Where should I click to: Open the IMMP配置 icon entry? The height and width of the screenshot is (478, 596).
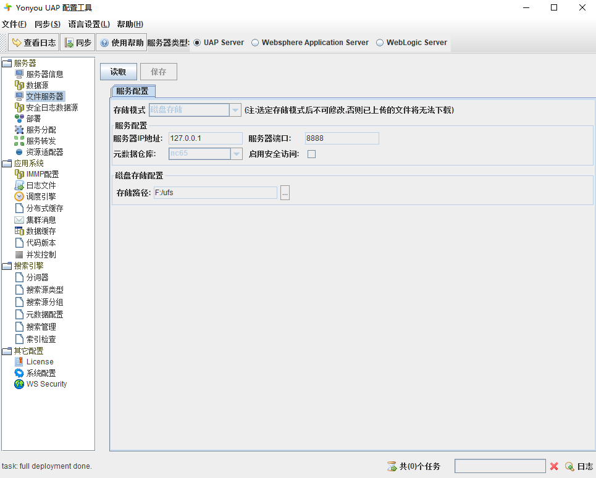point(19,174)
